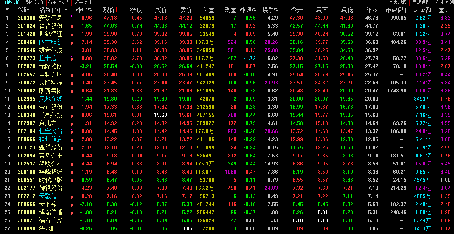Sort by the 总量 column header
This screenshot has height=234, width=454.
click(x=209, y=10)
